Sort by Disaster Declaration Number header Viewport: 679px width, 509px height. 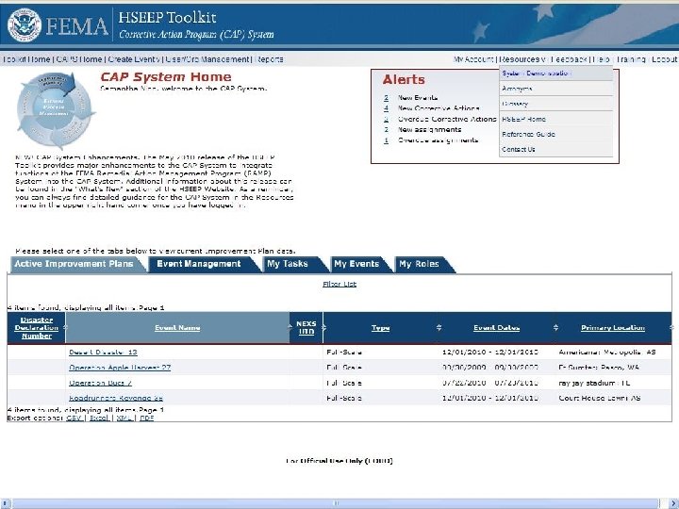pyautogui.click(x=37, y=328)
